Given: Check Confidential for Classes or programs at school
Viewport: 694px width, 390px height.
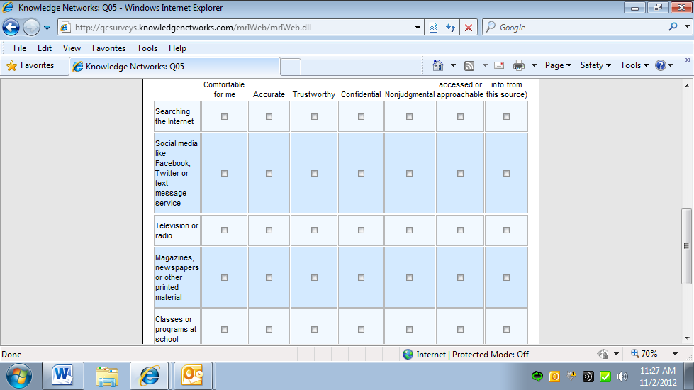Looking at the screenshot, I should tap(361, 329).
